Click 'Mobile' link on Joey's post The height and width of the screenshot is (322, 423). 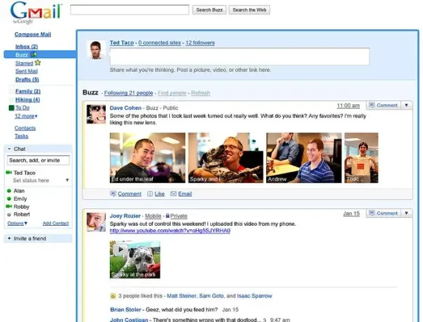(153, 216)
